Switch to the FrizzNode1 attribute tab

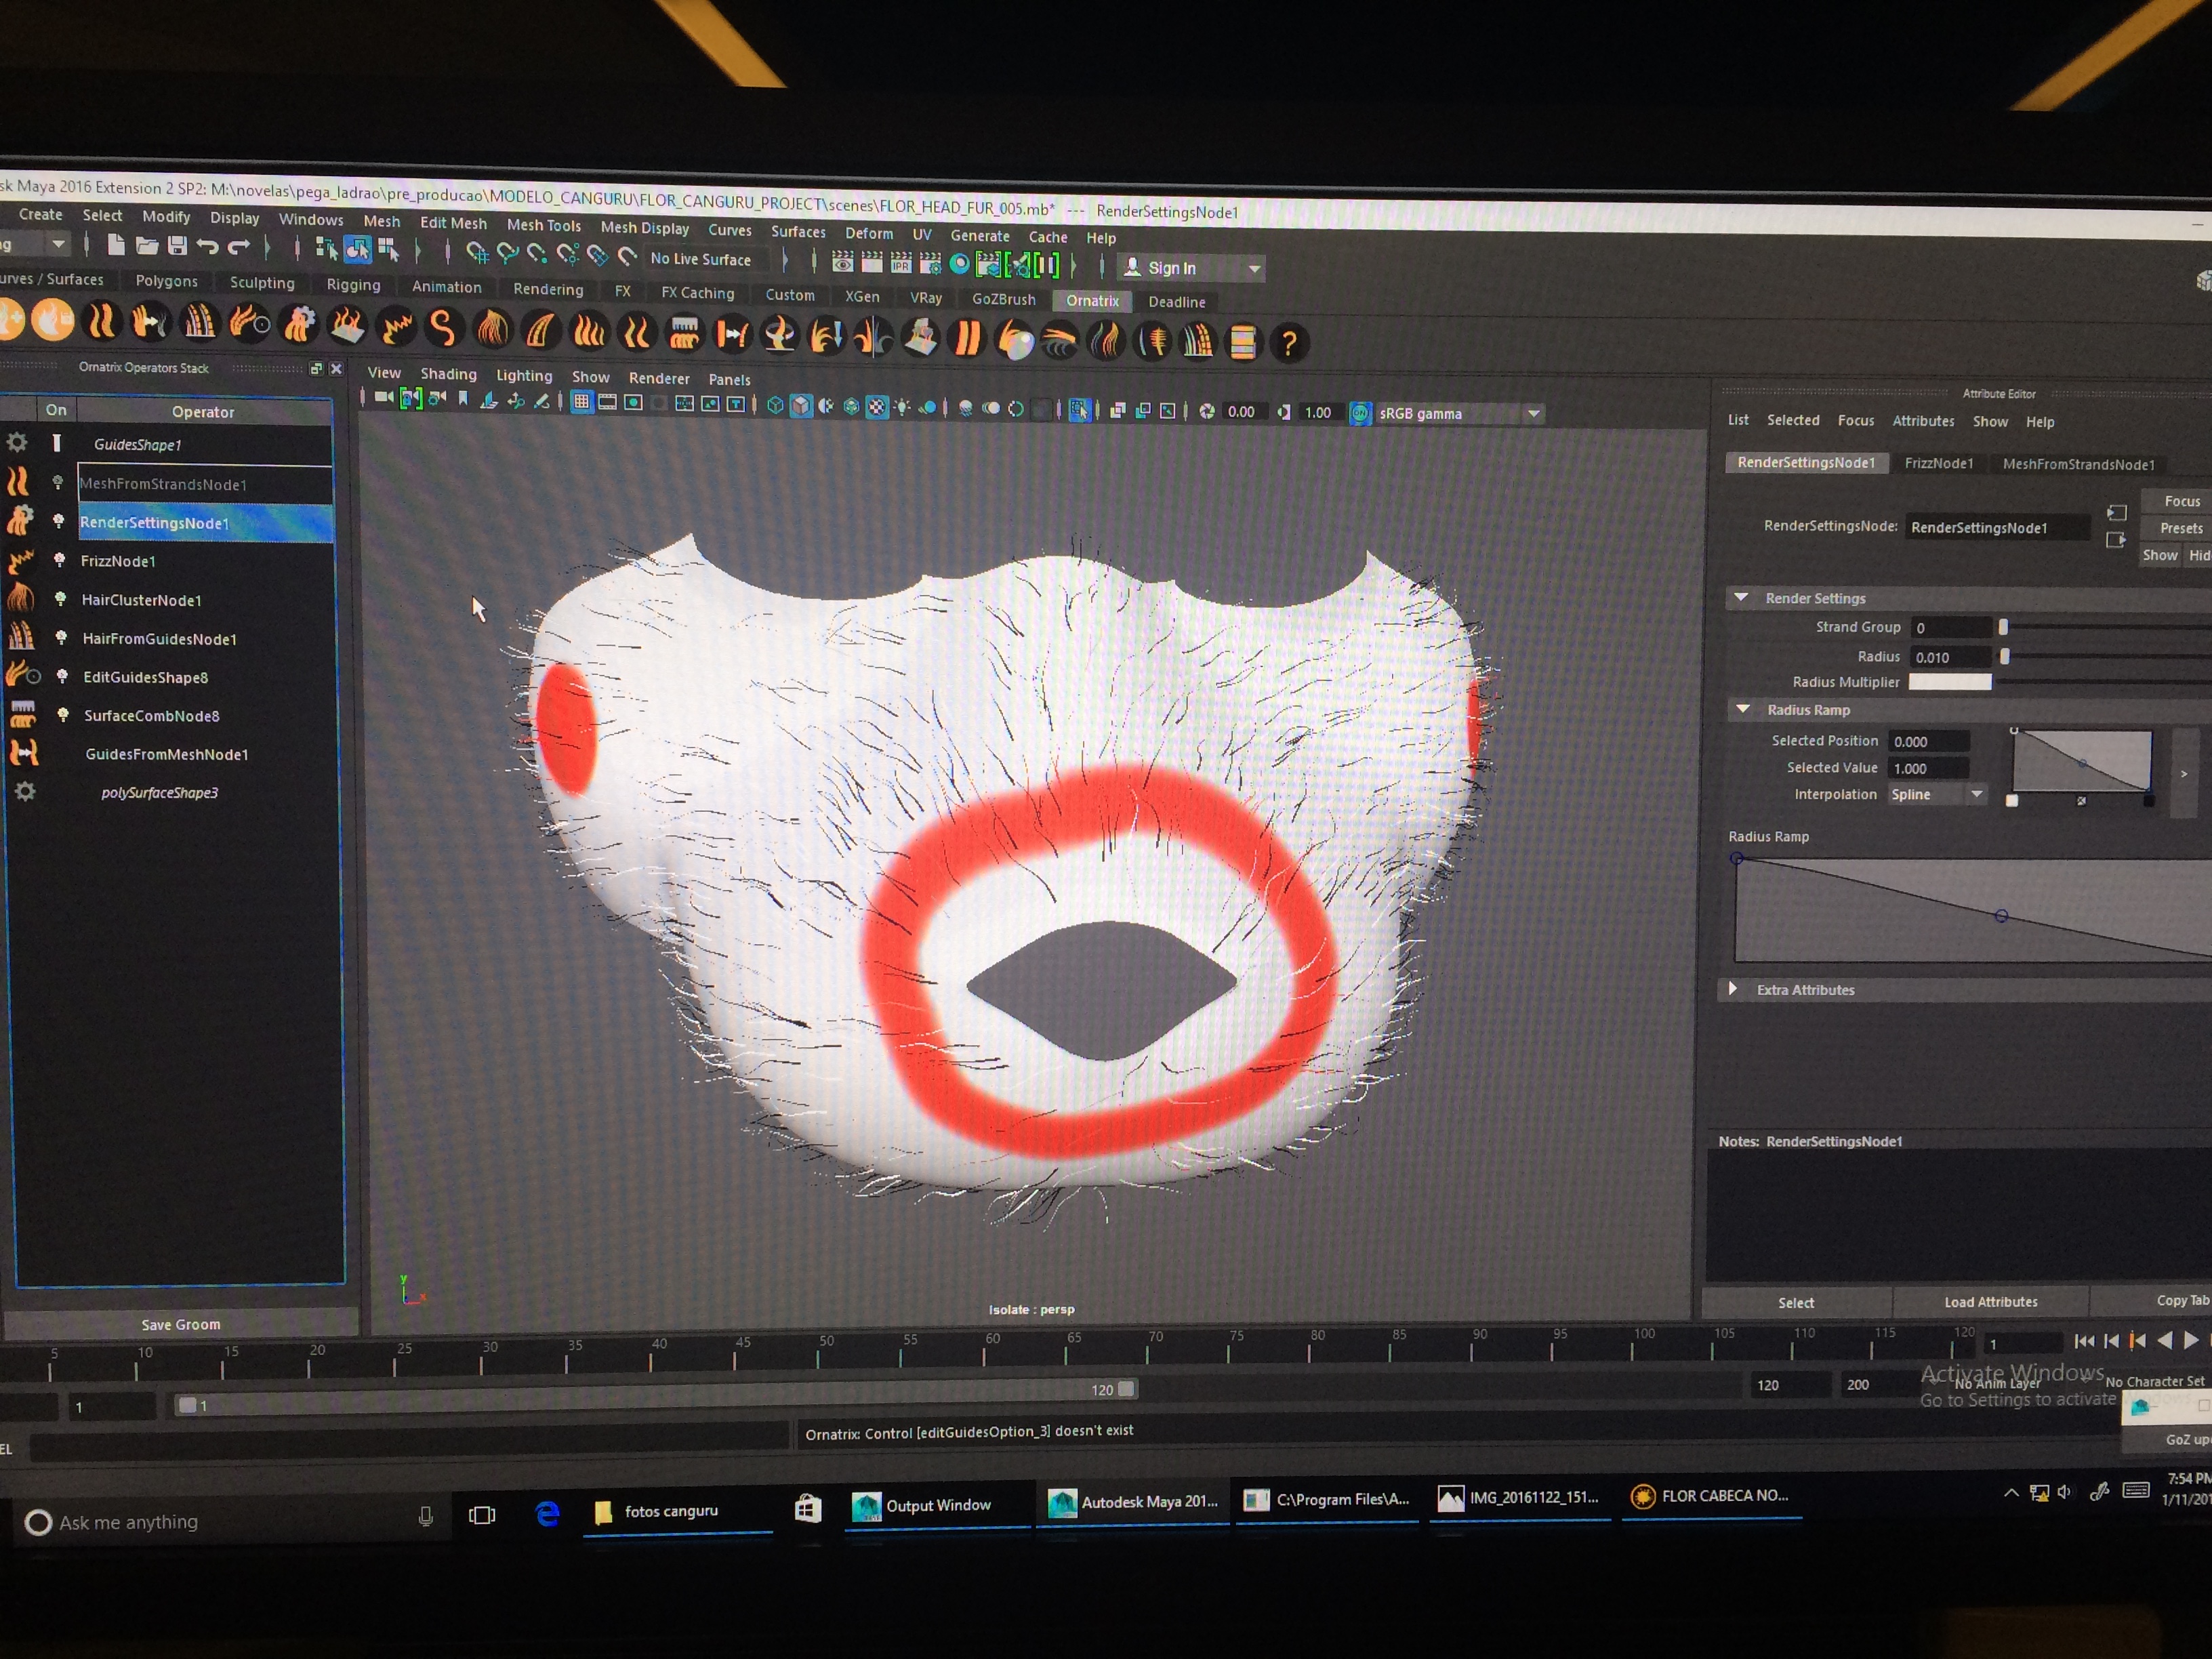tap(1938, 463)
